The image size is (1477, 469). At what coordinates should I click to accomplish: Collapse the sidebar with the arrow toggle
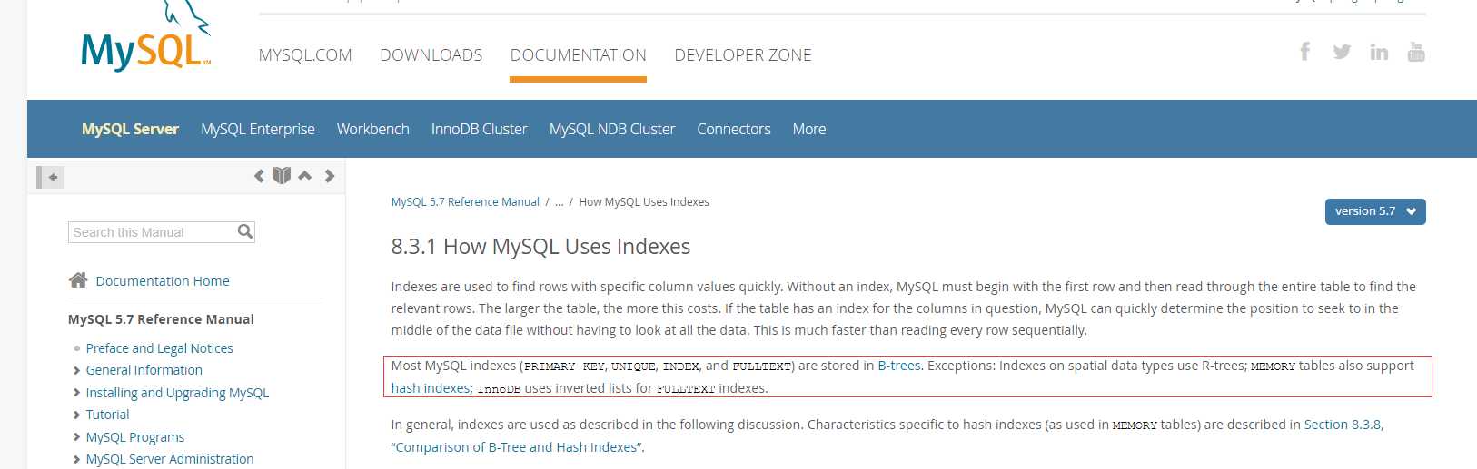click(51, 177)
